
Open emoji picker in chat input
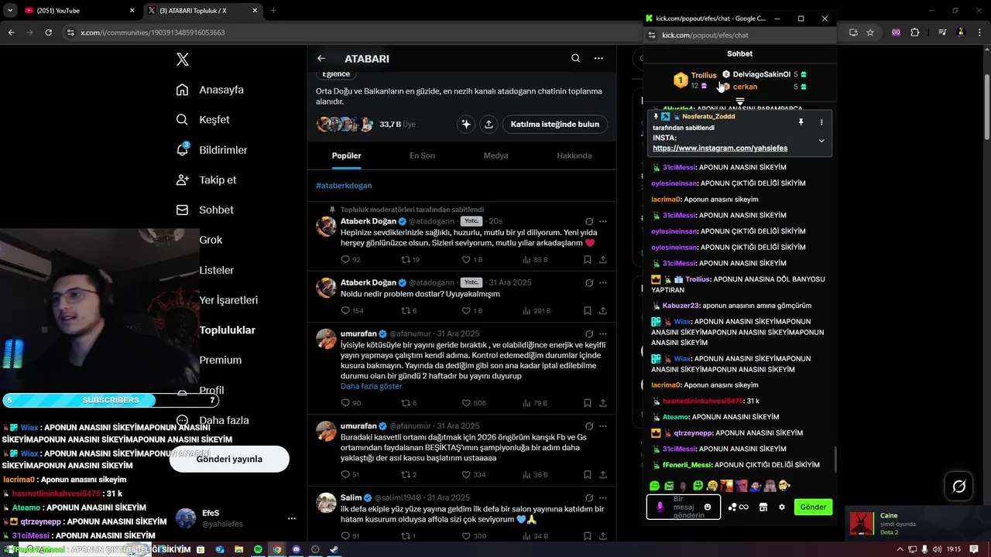click(708, 507)
